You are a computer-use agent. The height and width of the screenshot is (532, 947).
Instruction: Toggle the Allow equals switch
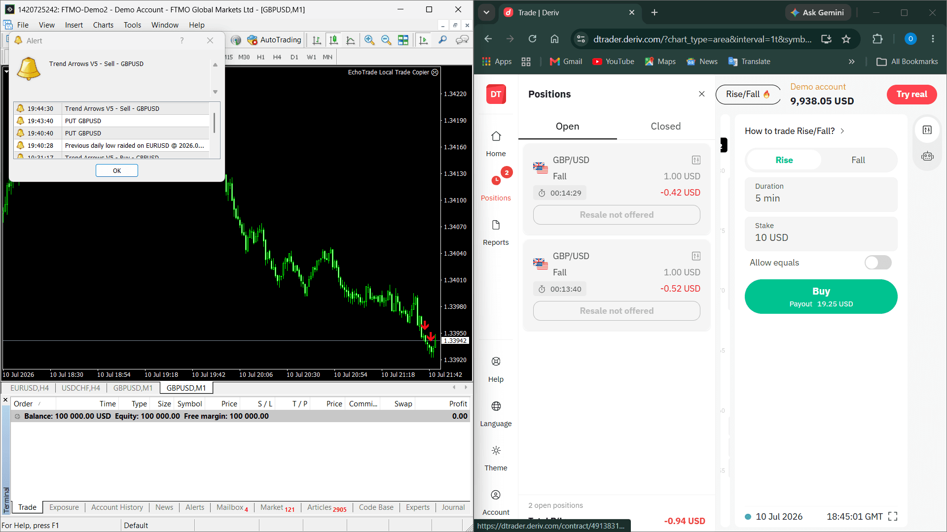pos(878,263)
